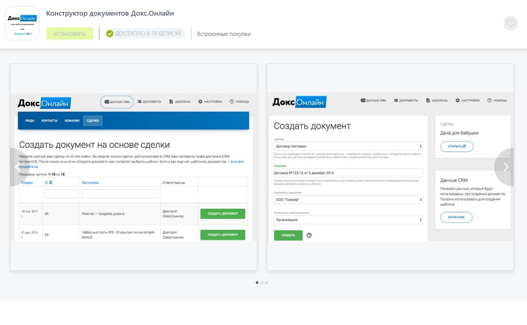Click ДОКУМЕНТЫ menu in first screenshot
Screen dimensions: 527x325
[149, 101]
